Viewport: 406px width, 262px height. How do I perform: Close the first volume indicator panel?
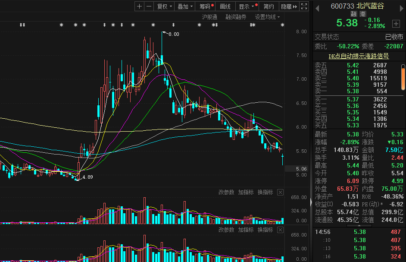pos(280,192)
